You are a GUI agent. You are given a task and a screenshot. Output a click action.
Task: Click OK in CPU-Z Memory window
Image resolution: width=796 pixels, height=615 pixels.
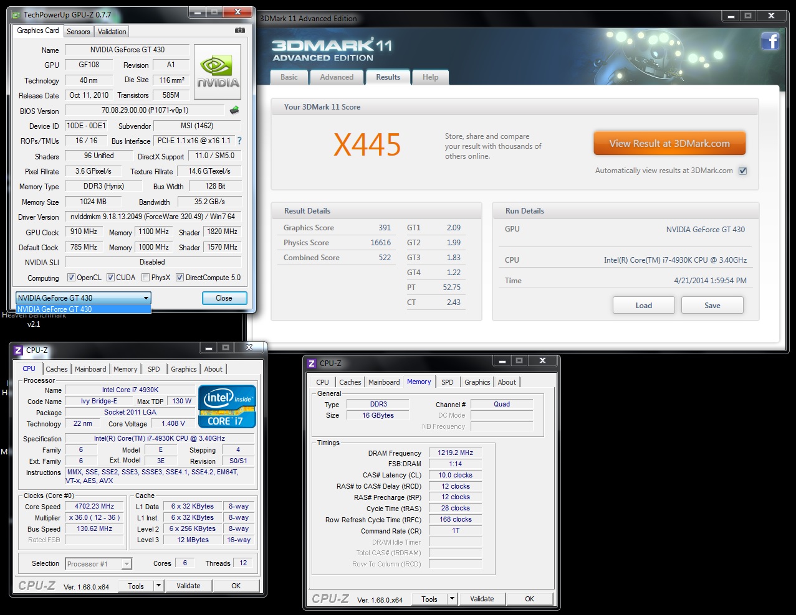529,599
